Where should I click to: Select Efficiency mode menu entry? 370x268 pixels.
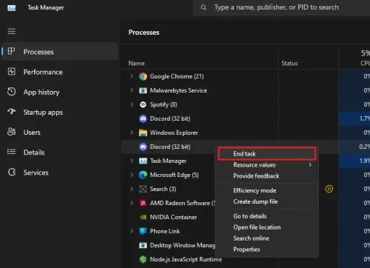[267, 190]
